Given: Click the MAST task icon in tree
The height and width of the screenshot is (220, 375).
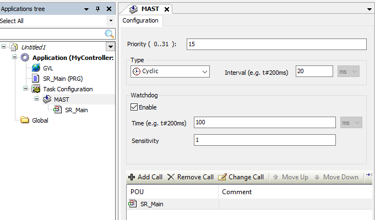Looking at the screenshot, I should point(47,100).
